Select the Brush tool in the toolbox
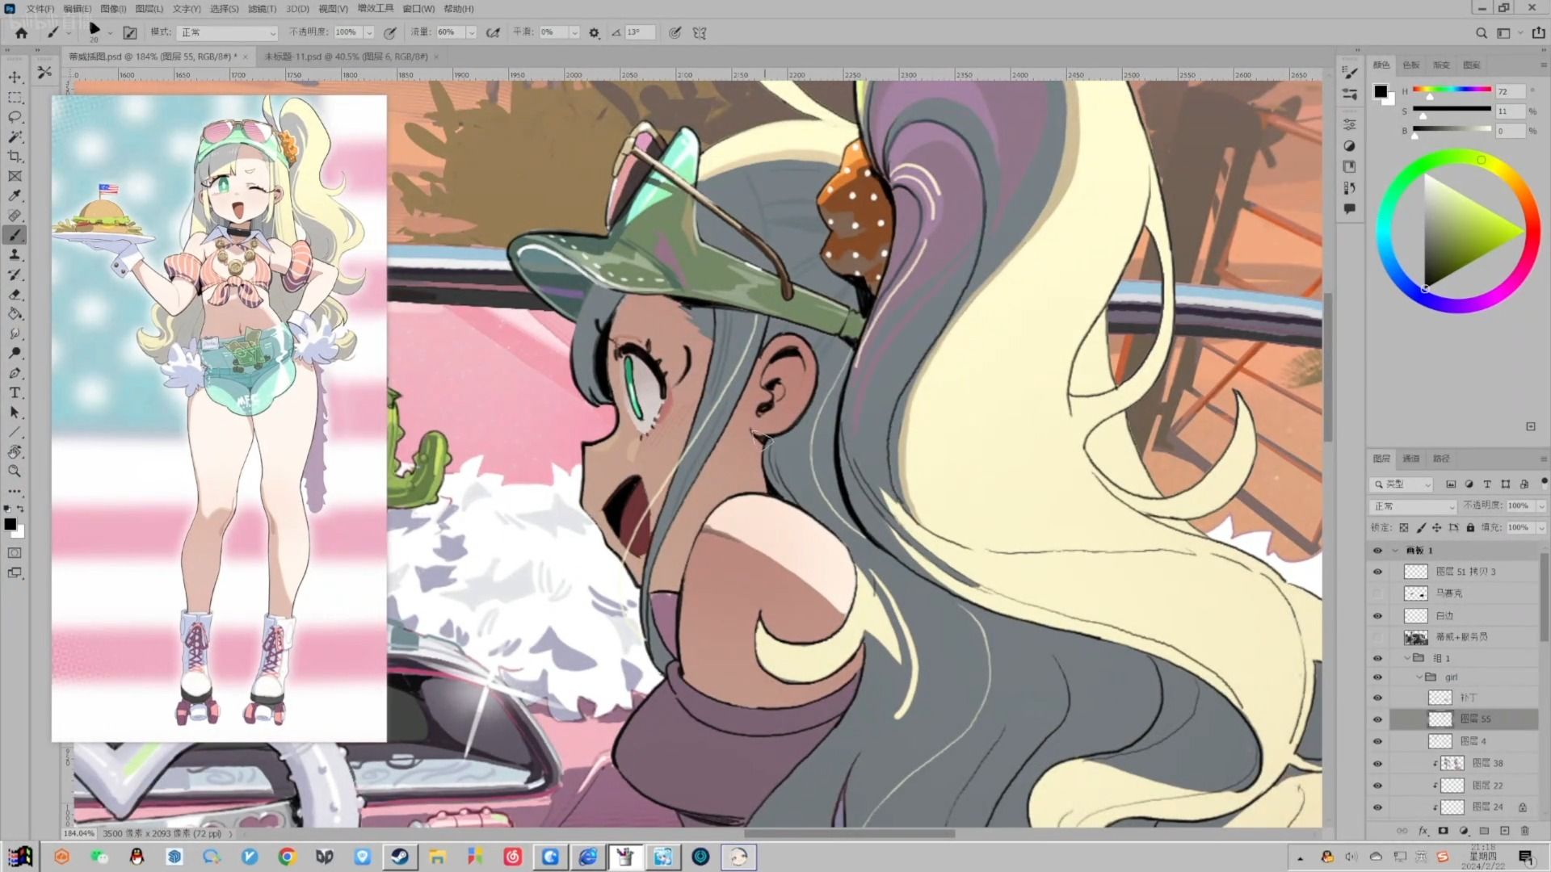 pyautogui.click(x=15, y=235)
